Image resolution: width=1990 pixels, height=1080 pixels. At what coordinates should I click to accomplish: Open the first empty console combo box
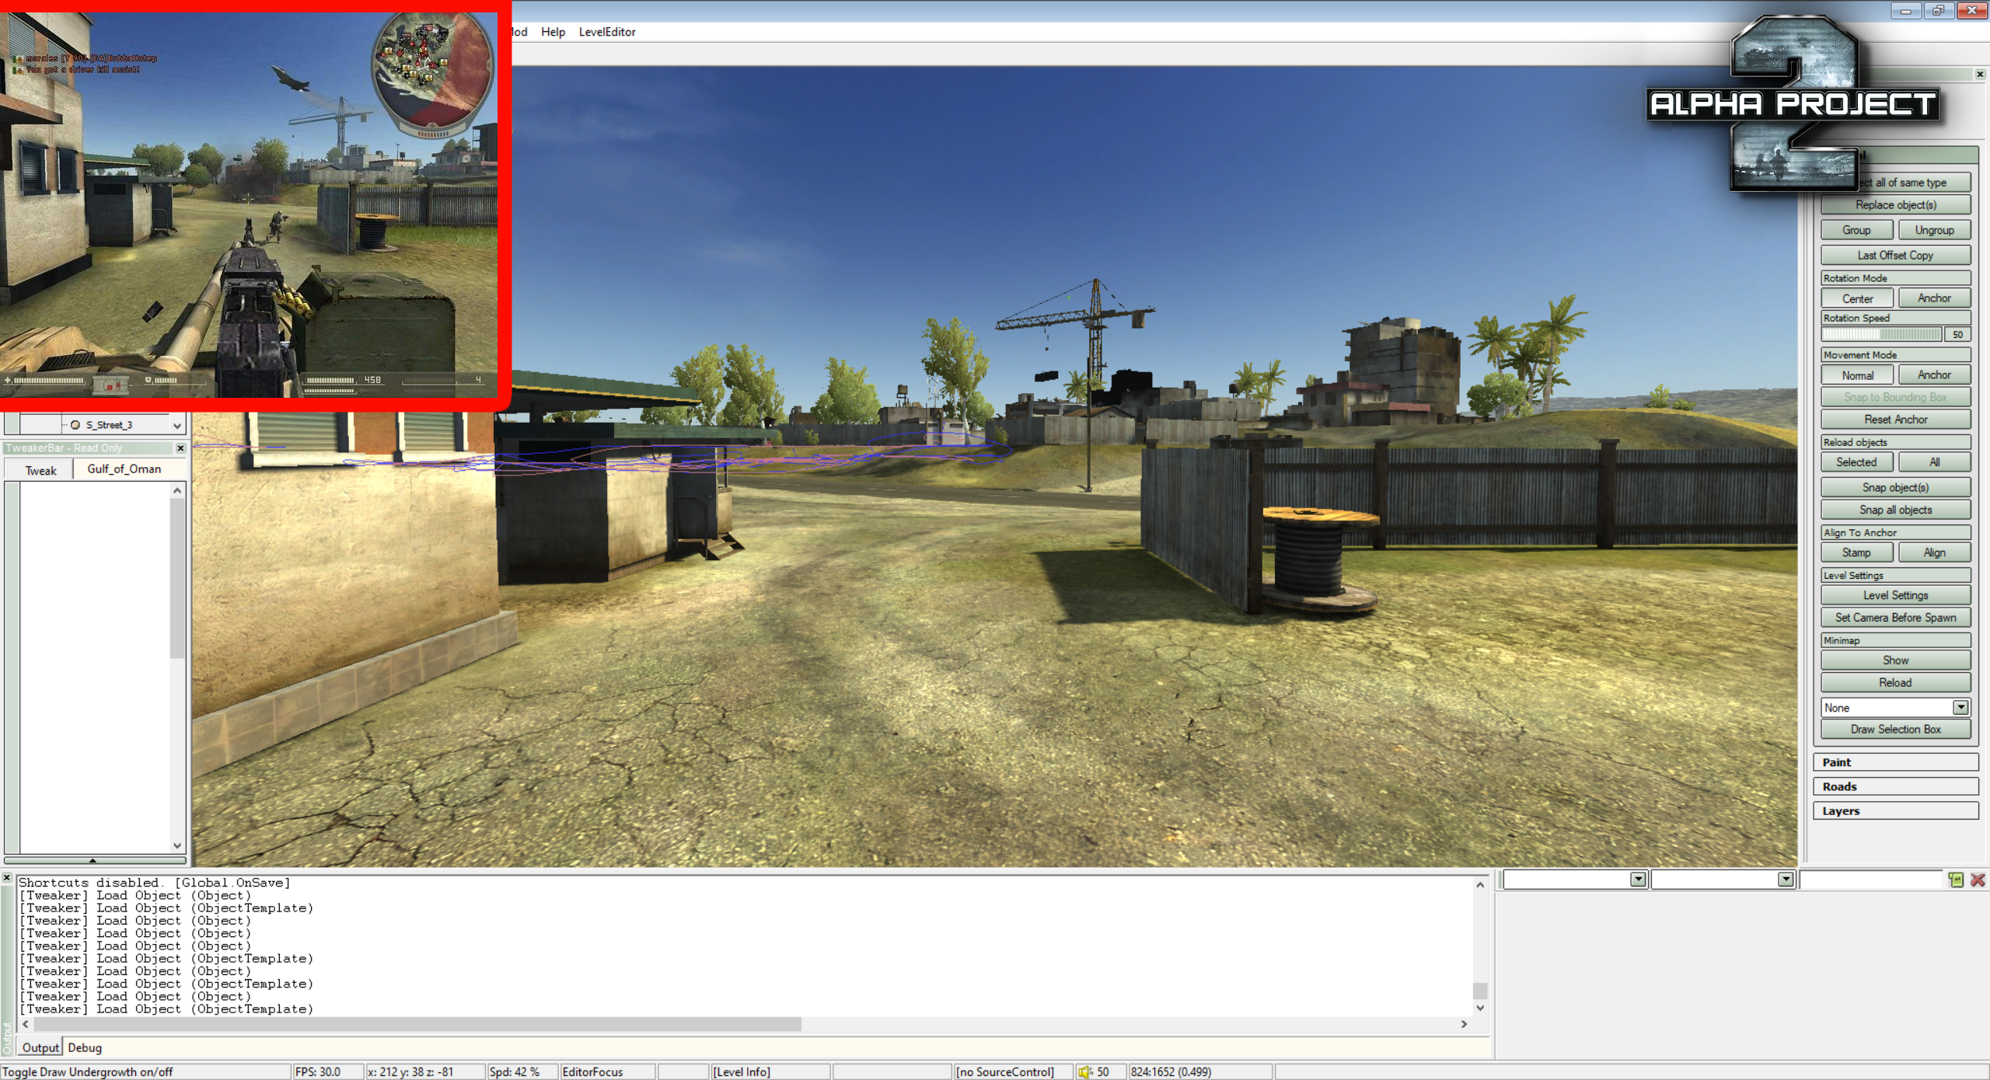pos(1638,880)
